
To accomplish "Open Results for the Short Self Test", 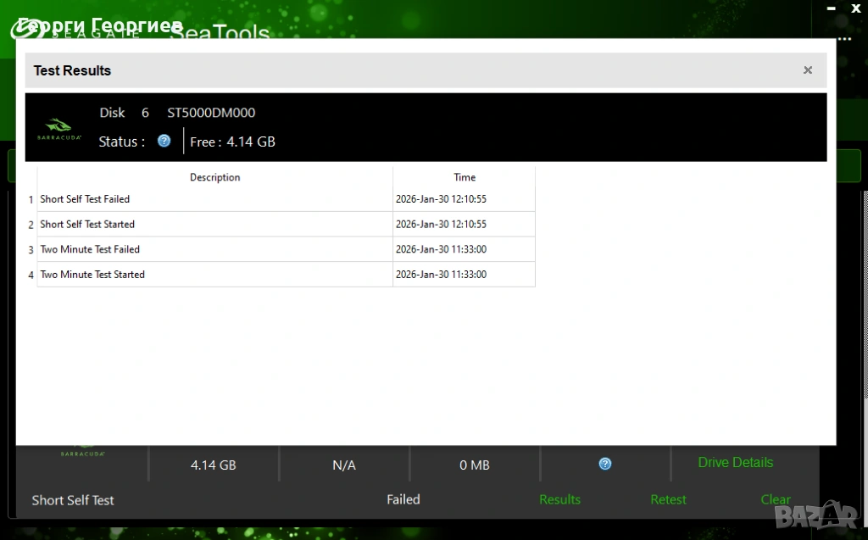I will (559, 500).
